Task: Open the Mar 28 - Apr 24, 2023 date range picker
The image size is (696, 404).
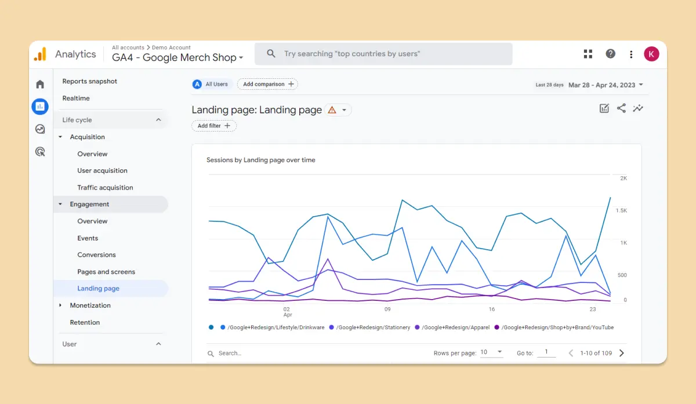Action: coord(606,85)
